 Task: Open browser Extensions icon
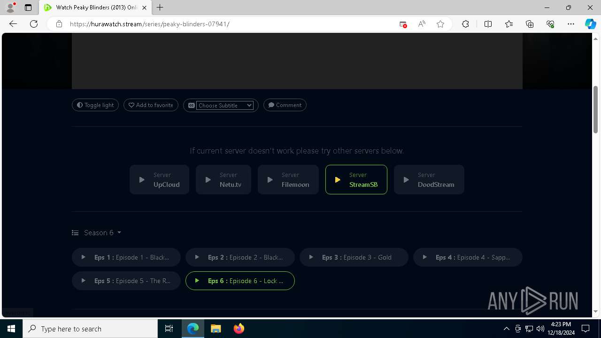tap(465, 24)
